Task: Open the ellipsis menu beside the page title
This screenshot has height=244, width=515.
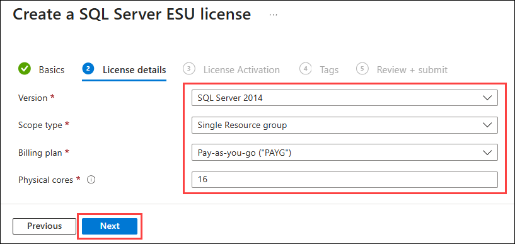Action: 273,15
